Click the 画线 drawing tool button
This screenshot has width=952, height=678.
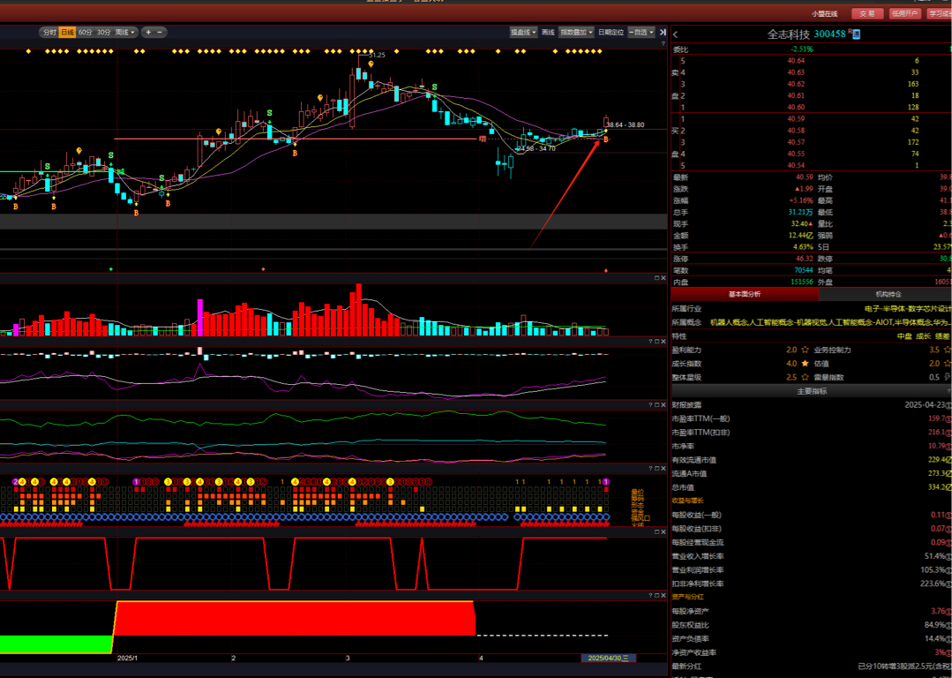[548, 32]
